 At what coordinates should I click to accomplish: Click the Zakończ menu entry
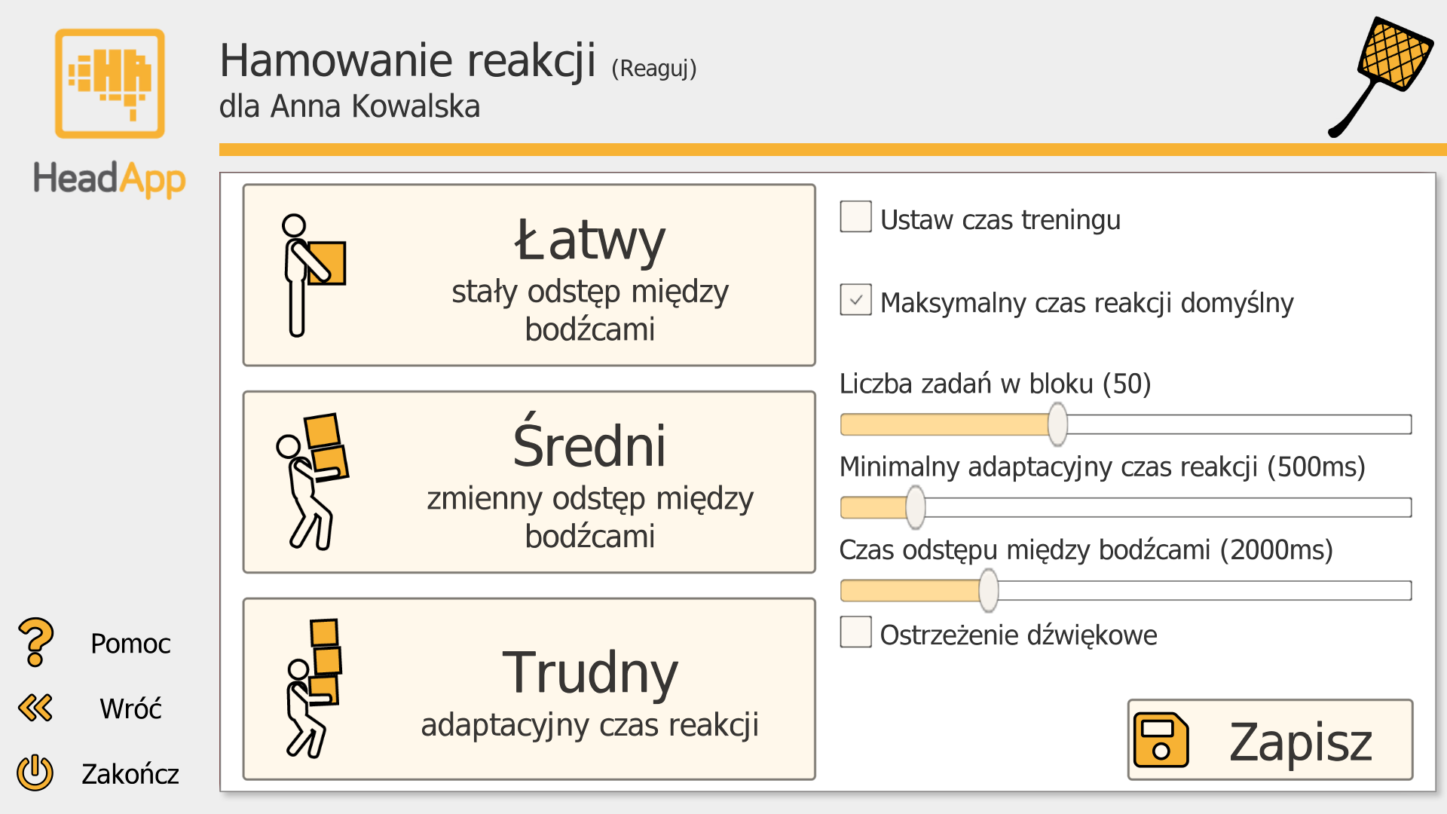click(130, 773)
